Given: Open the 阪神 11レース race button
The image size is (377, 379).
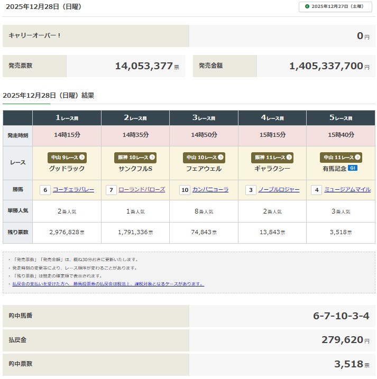Looking at the screenshot, I should [x=272, y=158].
